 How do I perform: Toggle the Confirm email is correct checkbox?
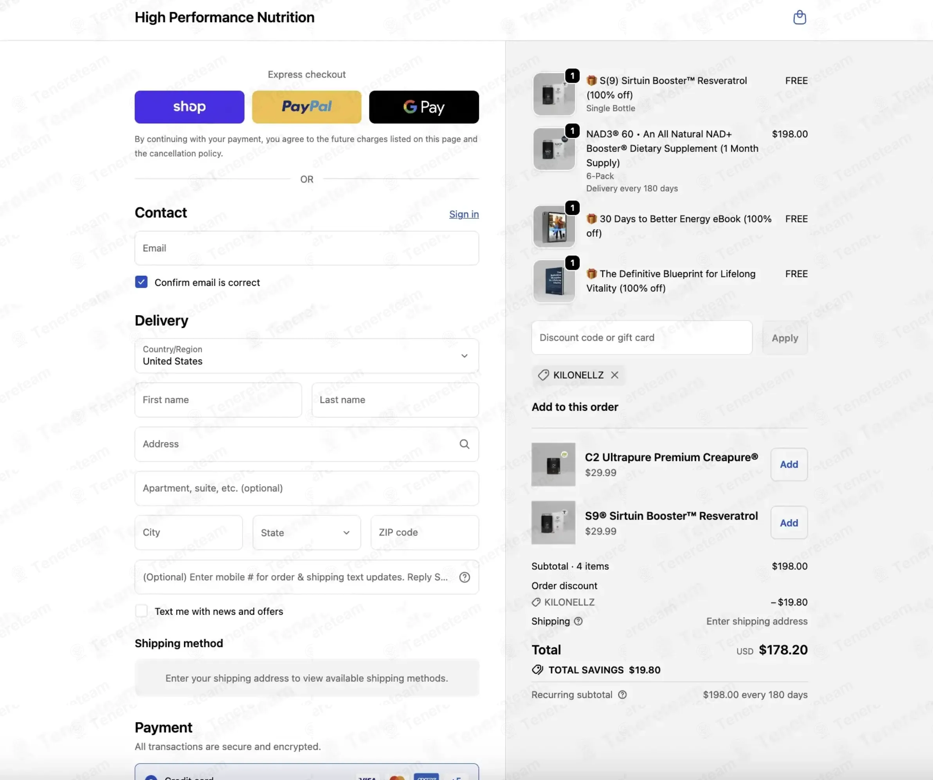[x=141, y=282]
